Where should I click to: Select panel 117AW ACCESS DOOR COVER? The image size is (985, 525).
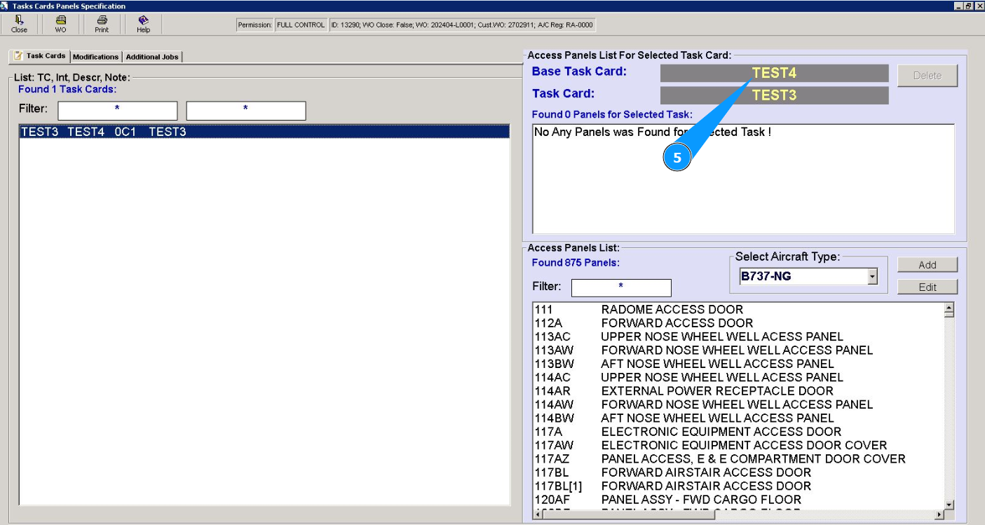(x=739, y=445)
